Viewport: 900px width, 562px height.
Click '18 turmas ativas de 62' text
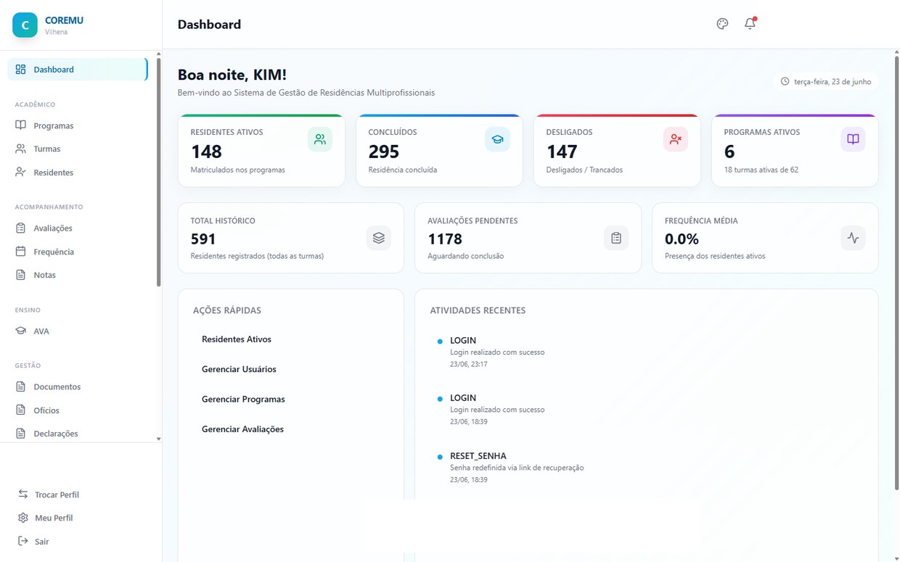(761, 170)
